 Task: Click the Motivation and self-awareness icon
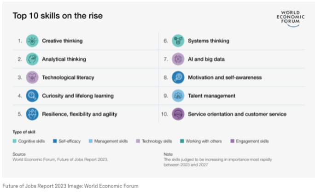(178, 77)
